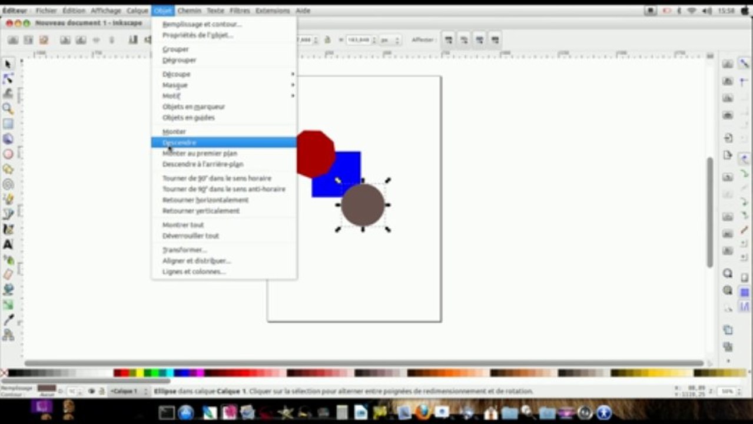Click the volume icon in the menu bar
This screenshot has height=424, width=753.
click(x=706, y=11)
